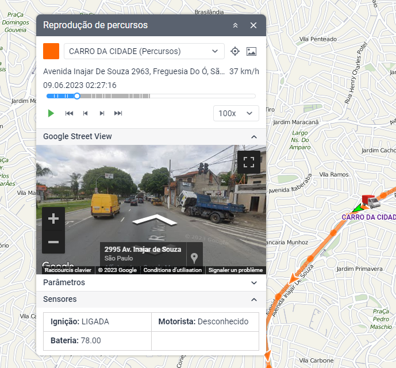Enter Street View fullscreen mode
The width and height of the screenshot is (396, 368).
point(249,162)
